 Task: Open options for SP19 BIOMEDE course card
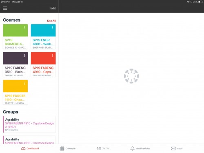[x=24, y=28]
